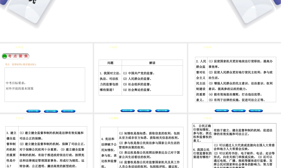Click the line (1) 可以通过人大代表或直接向全国人大常委会
The height and width of the screenshot is (168, 281).
244,147
